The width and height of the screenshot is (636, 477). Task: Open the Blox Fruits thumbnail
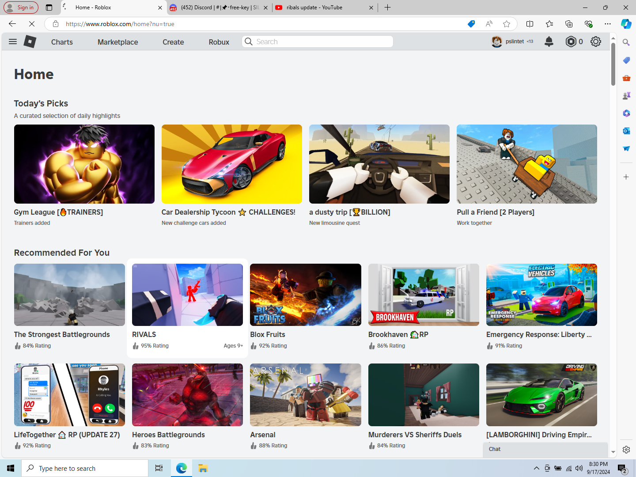[306, 295]
